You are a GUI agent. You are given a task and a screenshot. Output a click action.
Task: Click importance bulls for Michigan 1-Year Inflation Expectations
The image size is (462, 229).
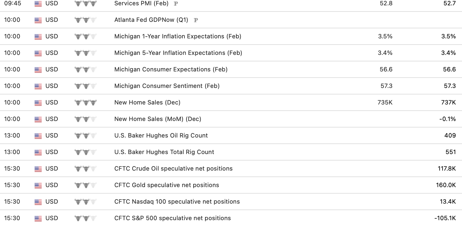(85, 37)
